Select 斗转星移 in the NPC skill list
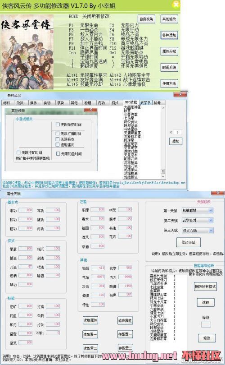225x365 pixels. coord(131,129)
